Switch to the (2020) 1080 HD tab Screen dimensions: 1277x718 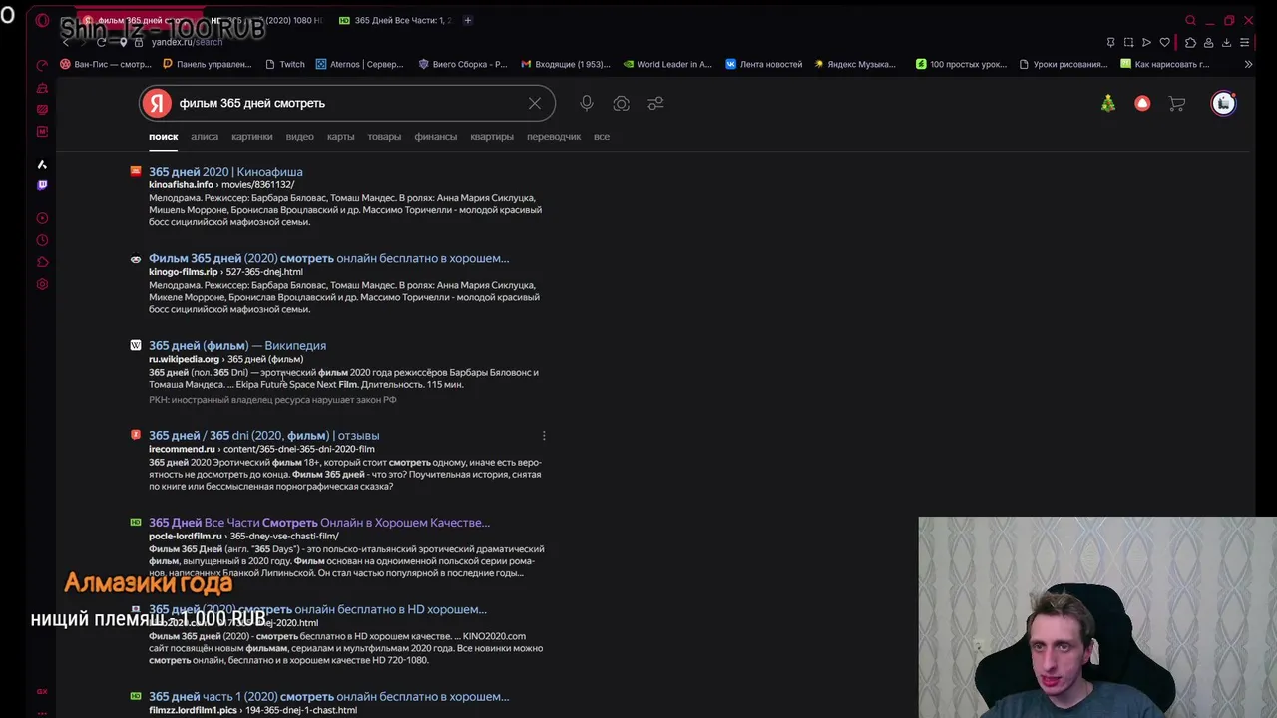click(265, 20)
